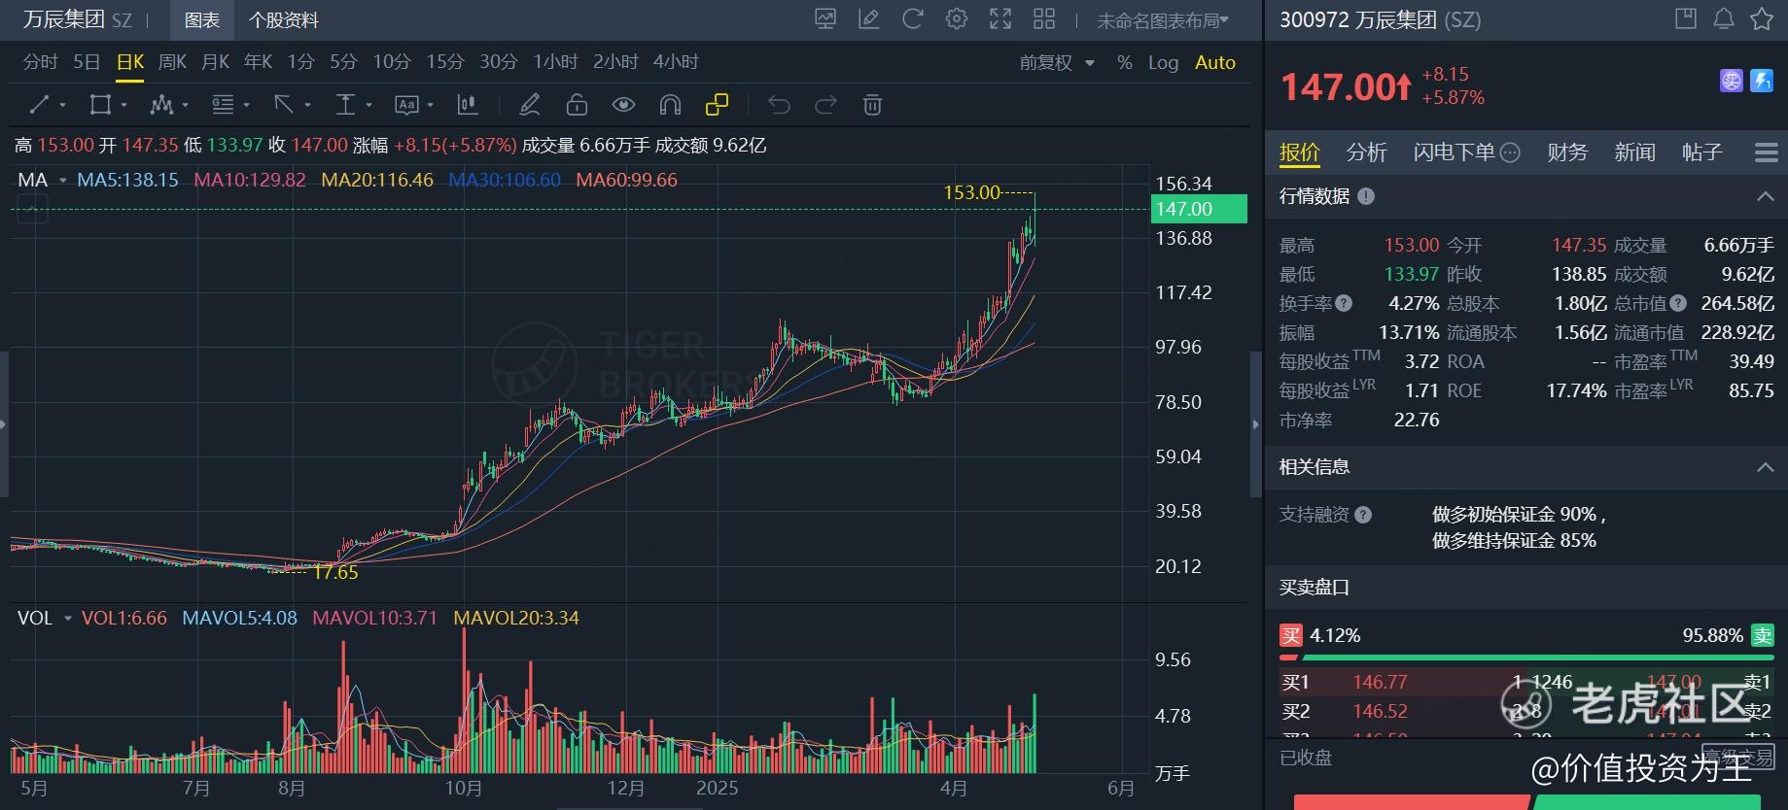This screenshot has height=810, width=1788.
Task: Open the 分析 tab
Action: (1366, 152)
